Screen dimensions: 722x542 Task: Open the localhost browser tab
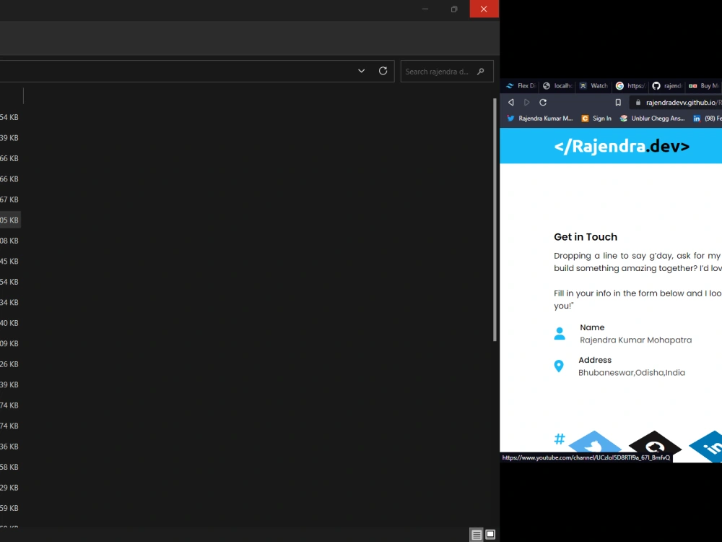557,86
